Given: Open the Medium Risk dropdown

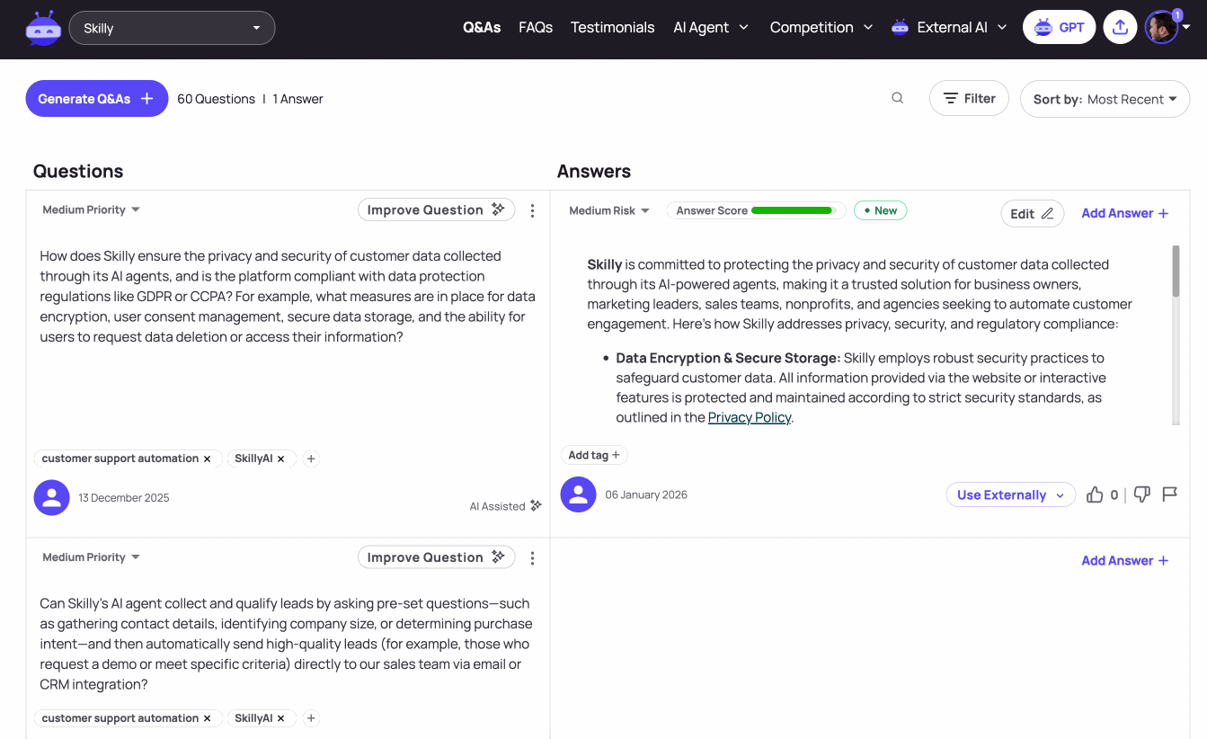Looking at the screenshot, I should point(608,210).
